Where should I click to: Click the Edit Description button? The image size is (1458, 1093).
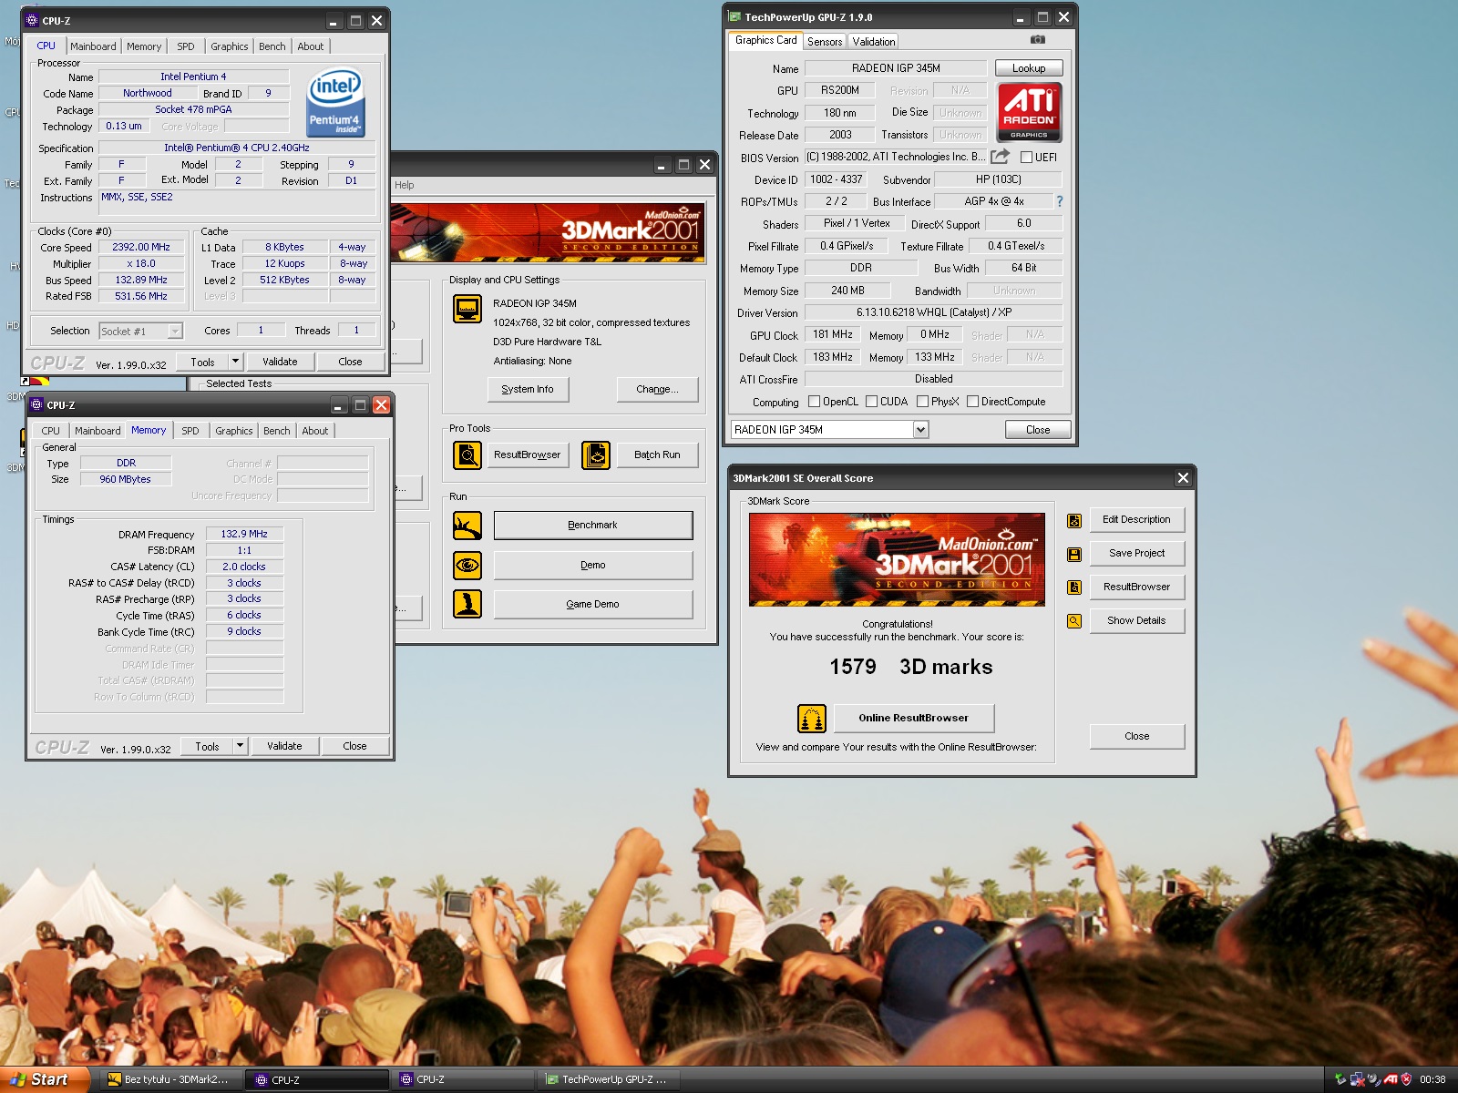(1136, 520)
